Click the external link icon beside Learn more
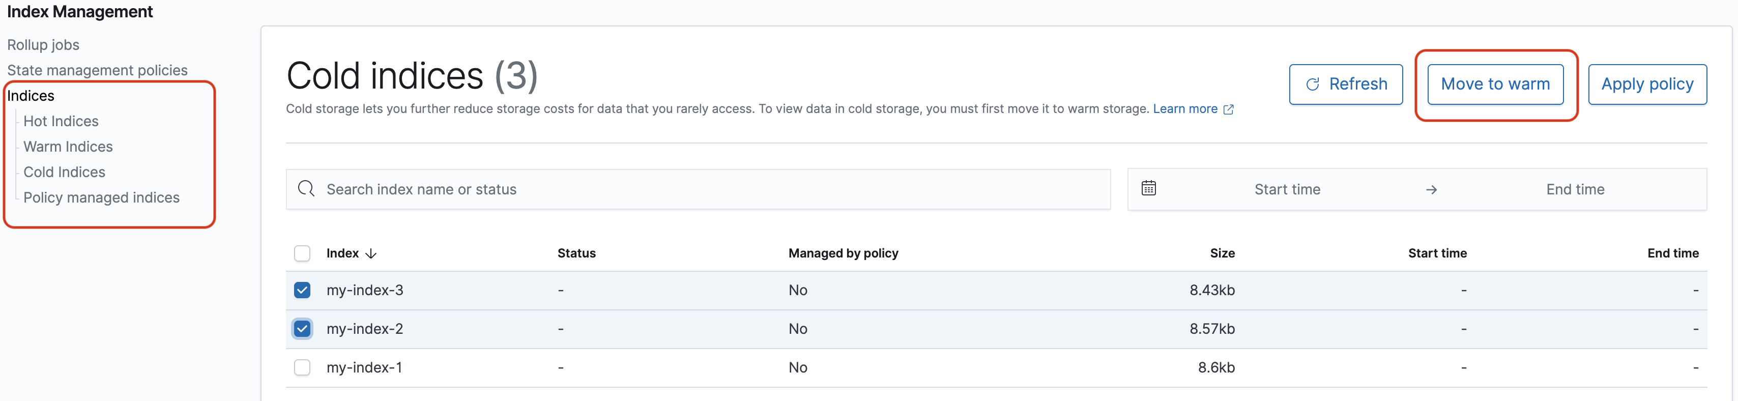The width and height of the screenshot is (1738, 401). 1229,109
